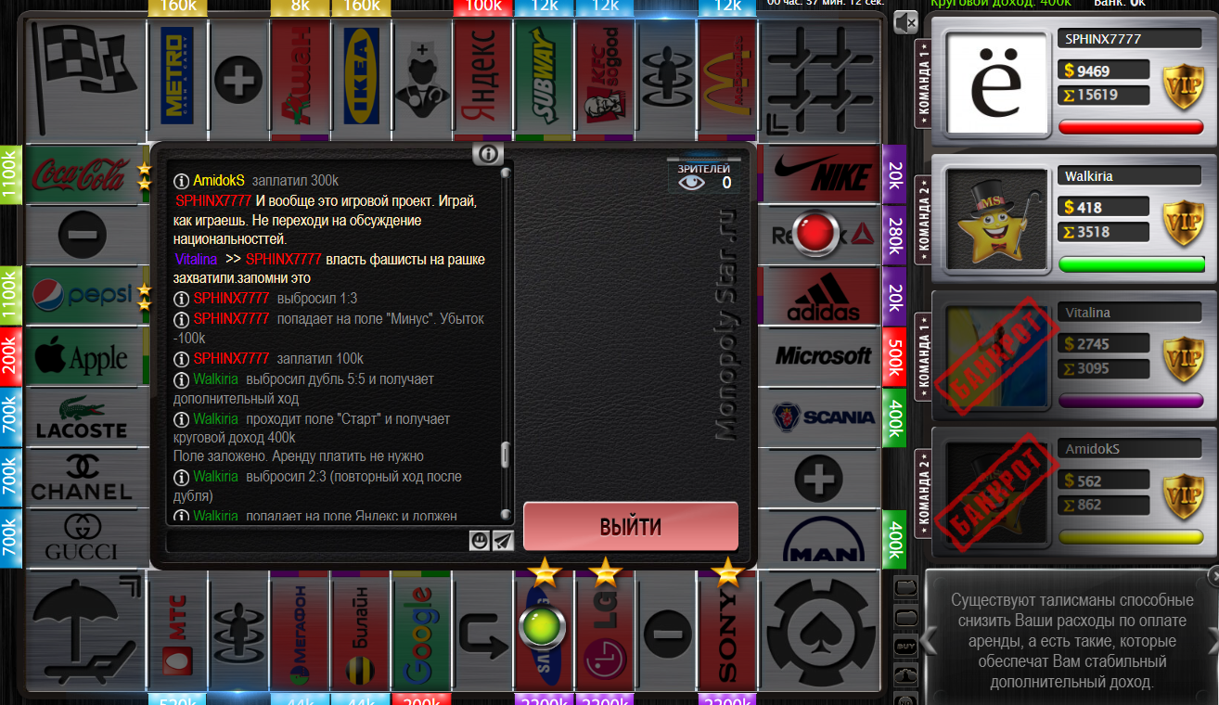Select КОМАНДА 2 tab beside Walkiria
1219x705 pixels.
click(x=923, y=221)
